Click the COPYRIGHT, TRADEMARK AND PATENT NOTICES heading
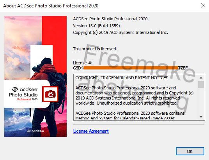 (122, 78)
